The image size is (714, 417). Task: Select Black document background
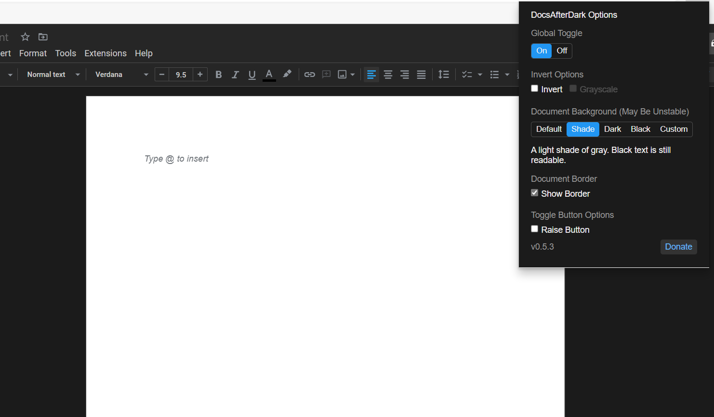640,129
